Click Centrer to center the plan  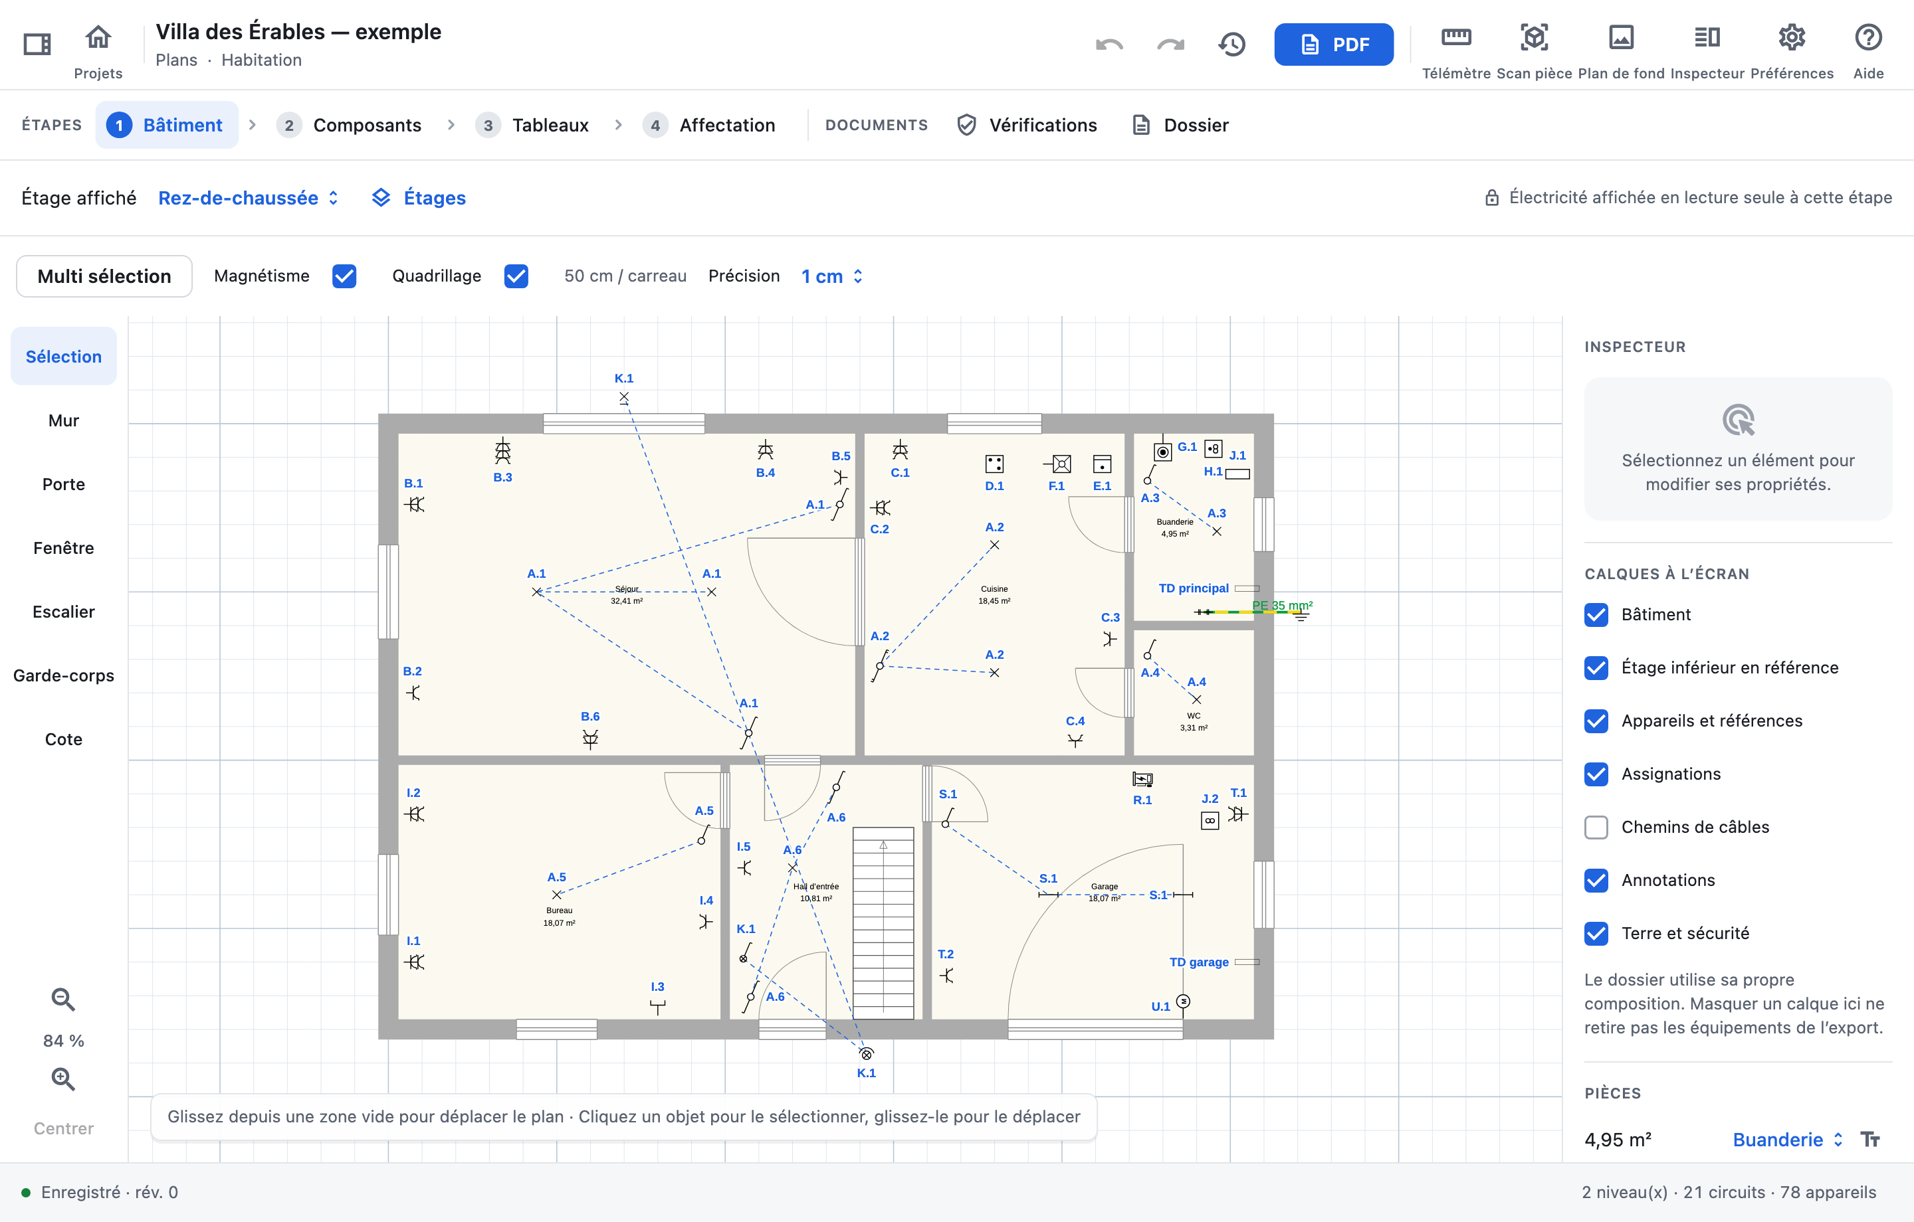tap(64, 1128)
